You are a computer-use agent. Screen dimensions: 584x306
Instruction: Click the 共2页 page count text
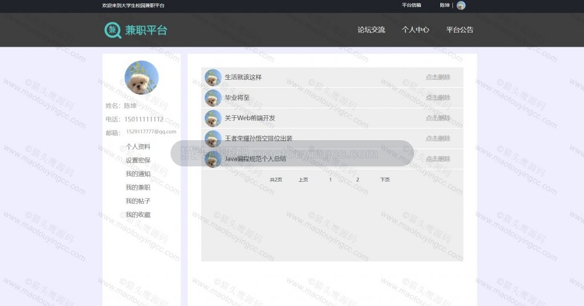[x=276, y=180]
